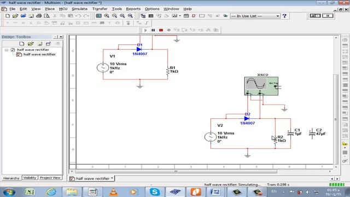The height and width of the screenshot is (197, 350).
Task: Open the MCU menu
Action: pyautogui.click(x=63, y=9)
